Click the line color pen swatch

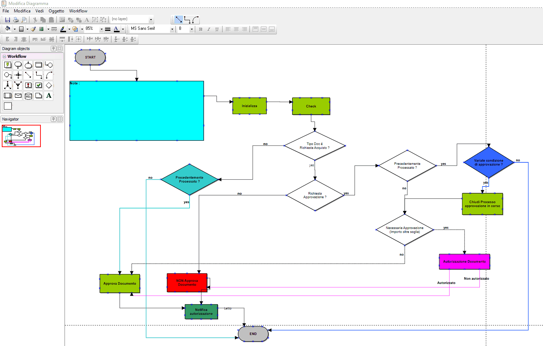[x=63, y=29]
